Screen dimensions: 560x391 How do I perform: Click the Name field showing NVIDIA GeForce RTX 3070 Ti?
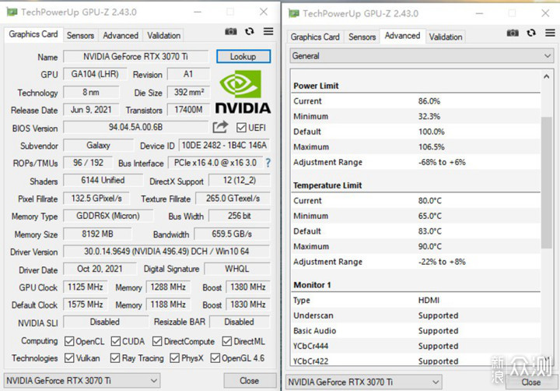(135, 57)
